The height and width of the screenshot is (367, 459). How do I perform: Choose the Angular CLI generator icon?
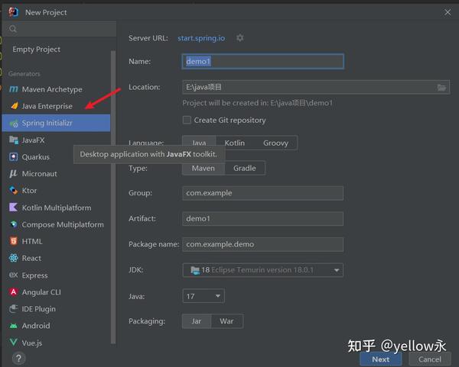click(14, 292)
